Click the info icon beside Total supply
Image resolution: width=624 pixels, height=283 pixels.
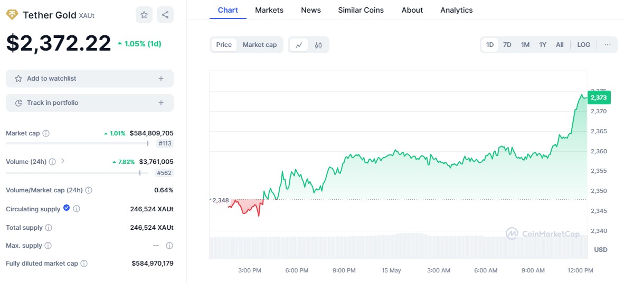click(49, 228)
